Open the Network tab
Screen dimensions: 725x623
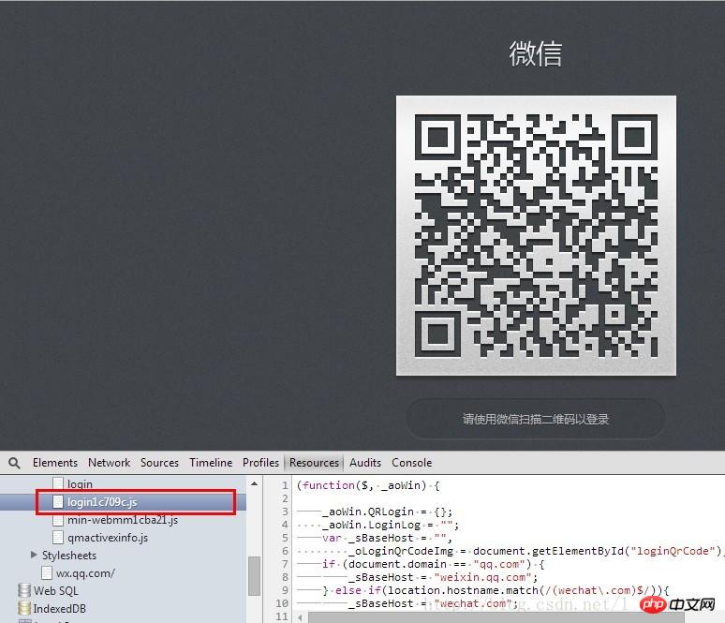109,463
